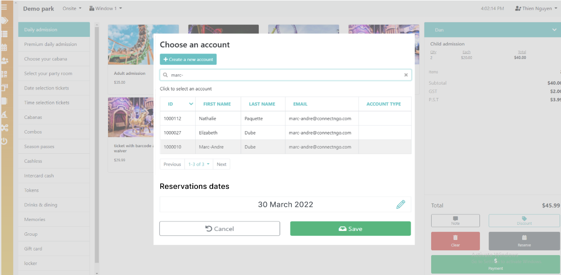
Task: Expand the Dan cart header chevron
Action: click(554, 30)
